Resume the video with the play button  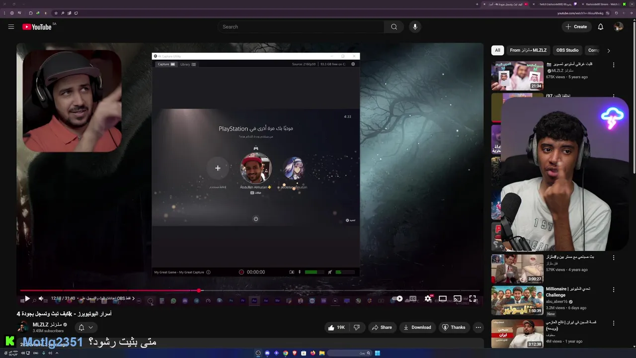click(x=27, y=299)
